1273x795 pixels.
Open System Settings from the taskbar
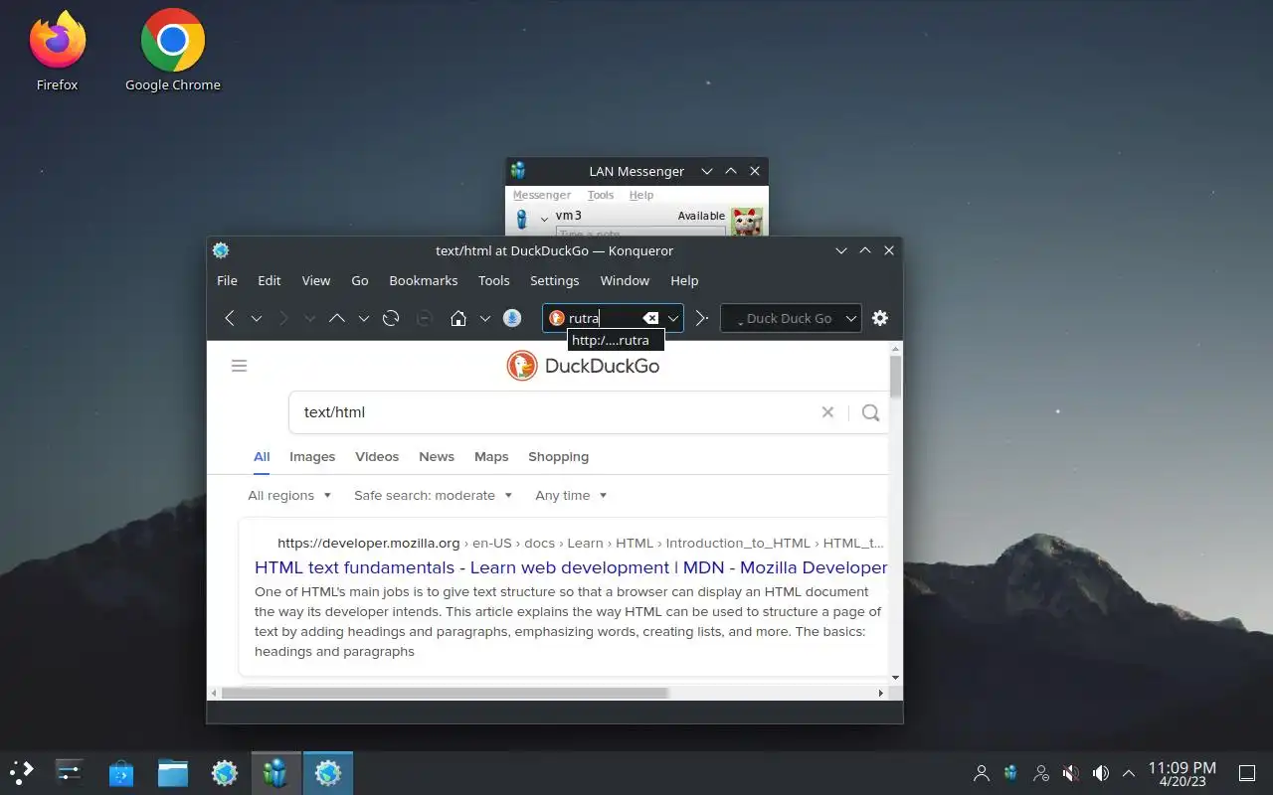(70, 772)
